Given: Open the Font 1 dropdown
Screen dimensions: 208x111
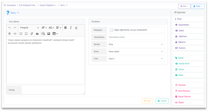Looking at the screenshot, I should click(135, 59).
